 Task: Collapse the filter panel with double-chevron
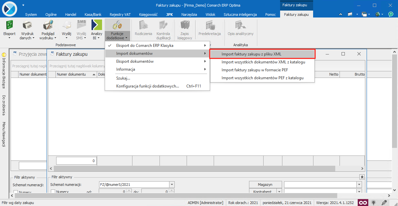point(362,177)
